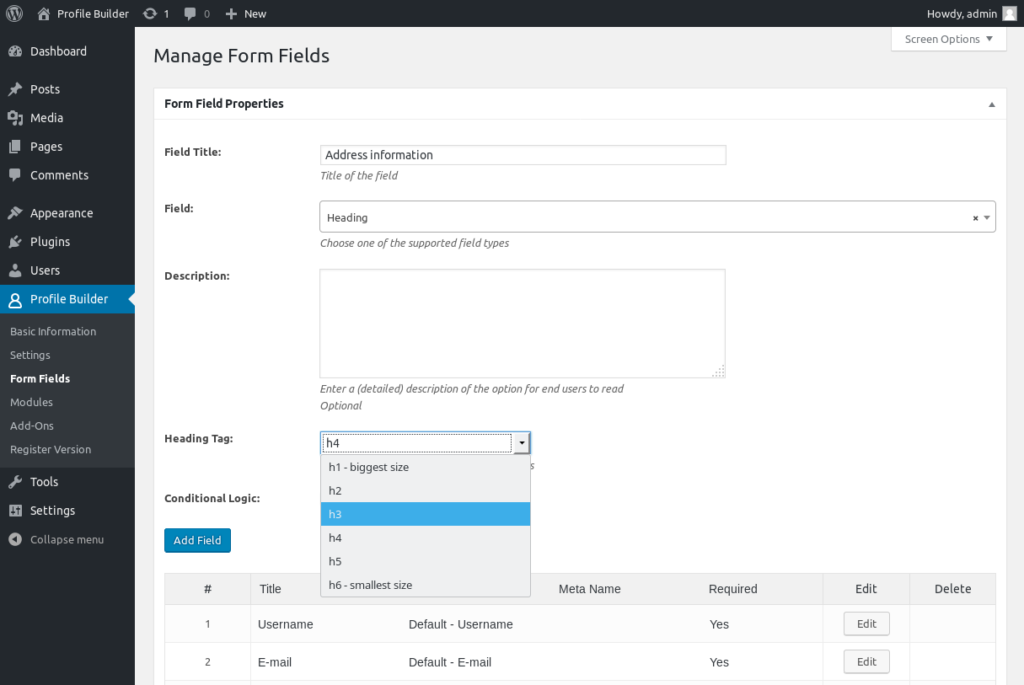Open Register Version submenu item
This screenshot has height=685, width=1024.
pyautogui.click(x=51, y=449)
